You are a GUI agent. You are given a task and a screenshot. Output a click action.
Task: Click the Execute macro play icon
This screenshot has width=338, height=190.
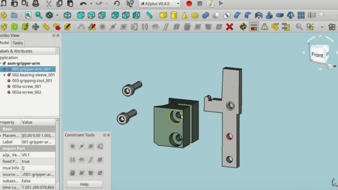[x=221, y=3]
